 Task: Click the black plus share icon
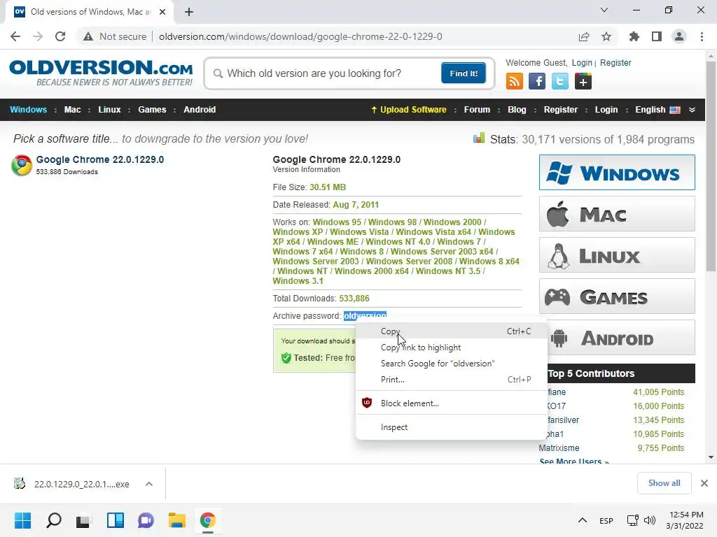click(x=583, y=81)
